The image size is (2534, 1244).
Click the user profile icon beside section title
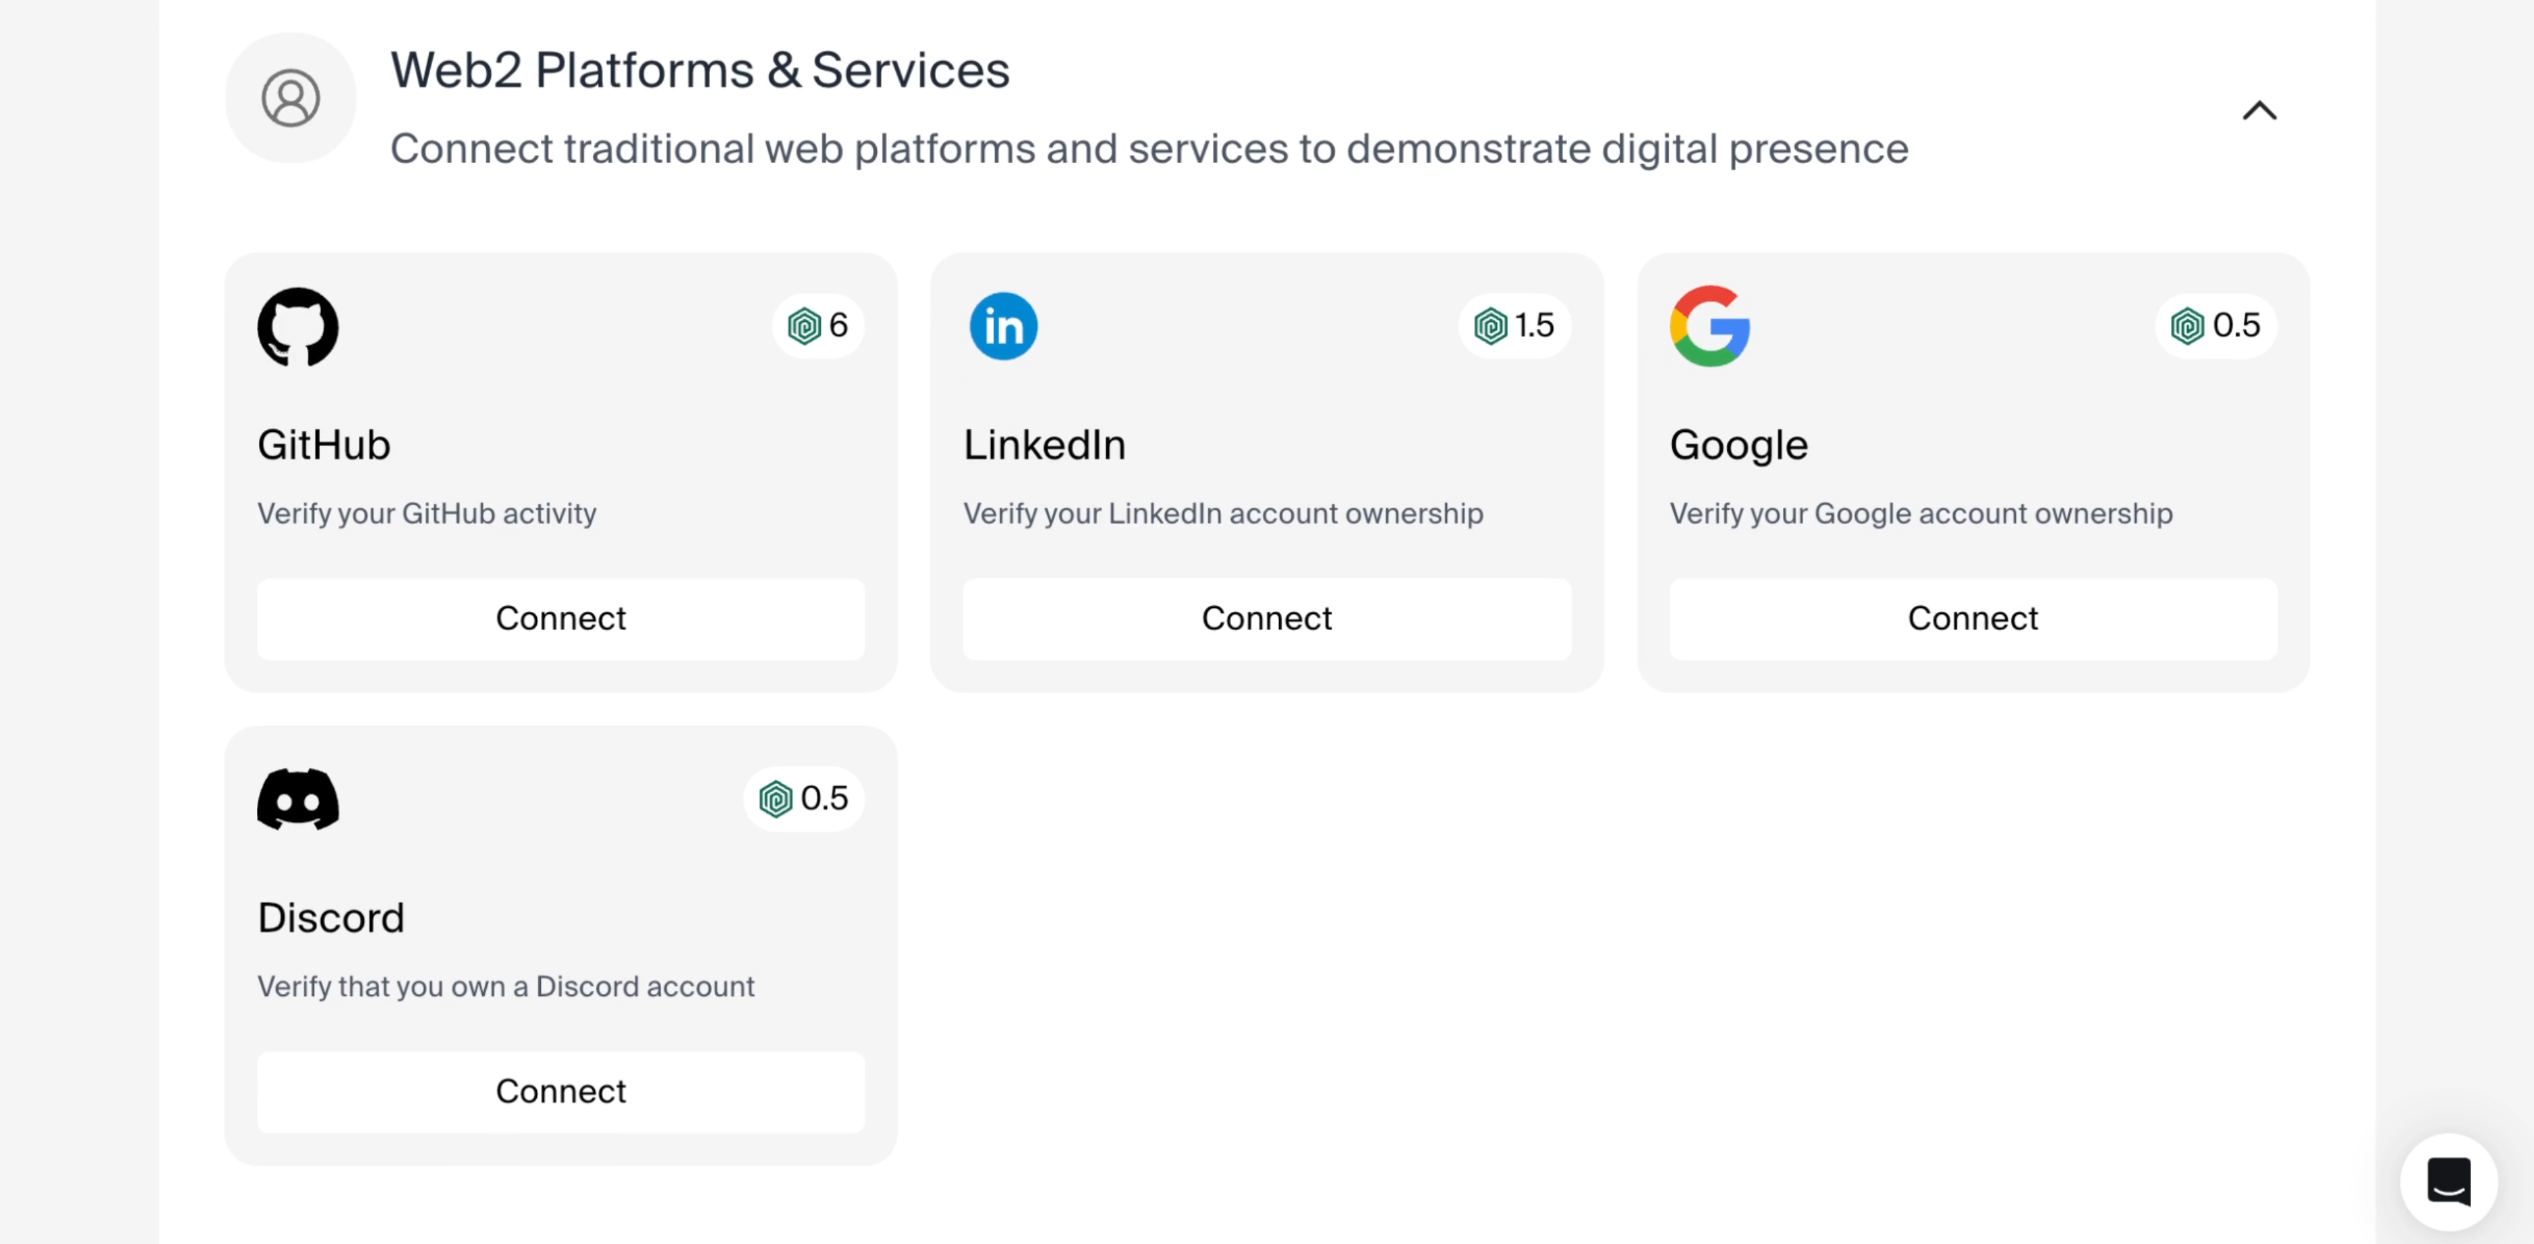(x=290, y=98)
